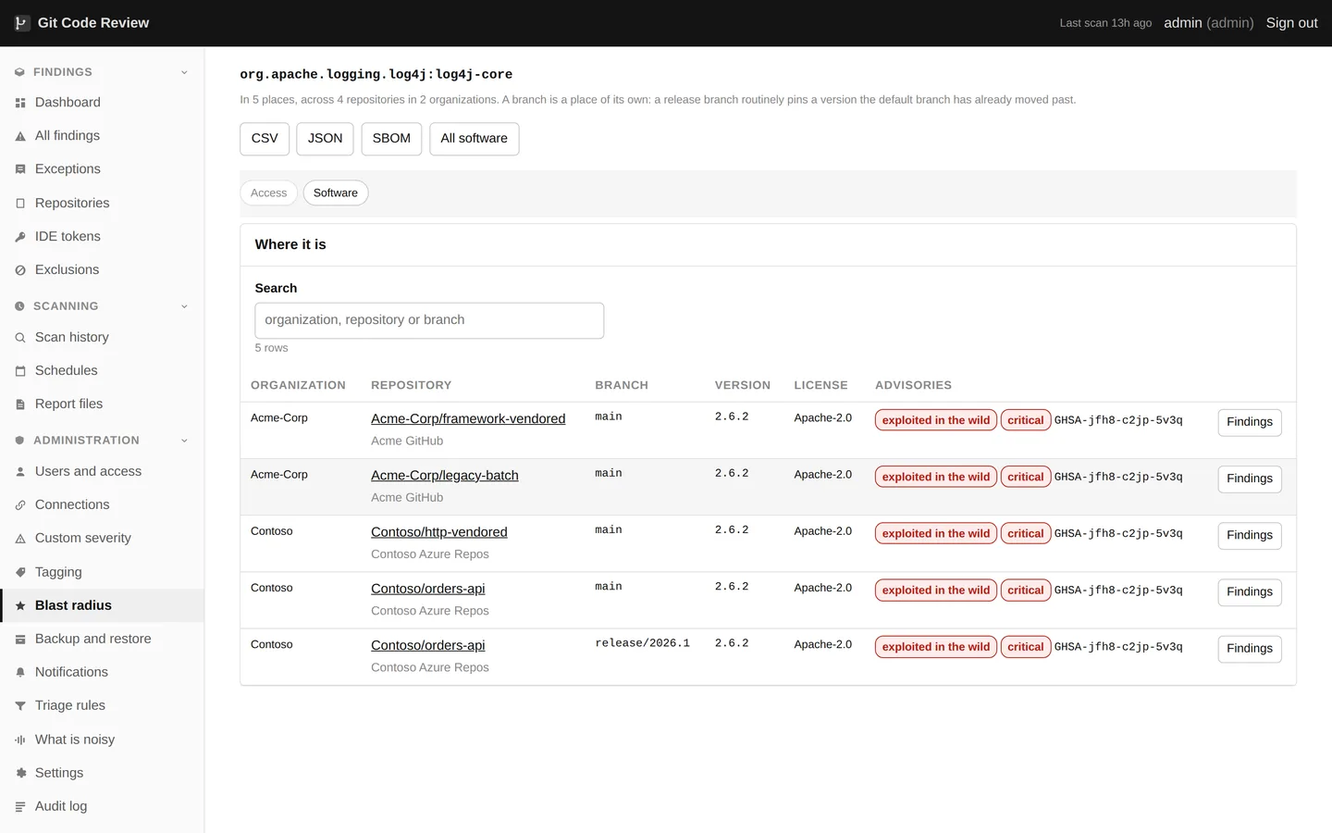Image resolution: width=1332 pixels, height=833 pixels.
Task: Click the Exceptions icon in sidebar
Action: [20, 169]
